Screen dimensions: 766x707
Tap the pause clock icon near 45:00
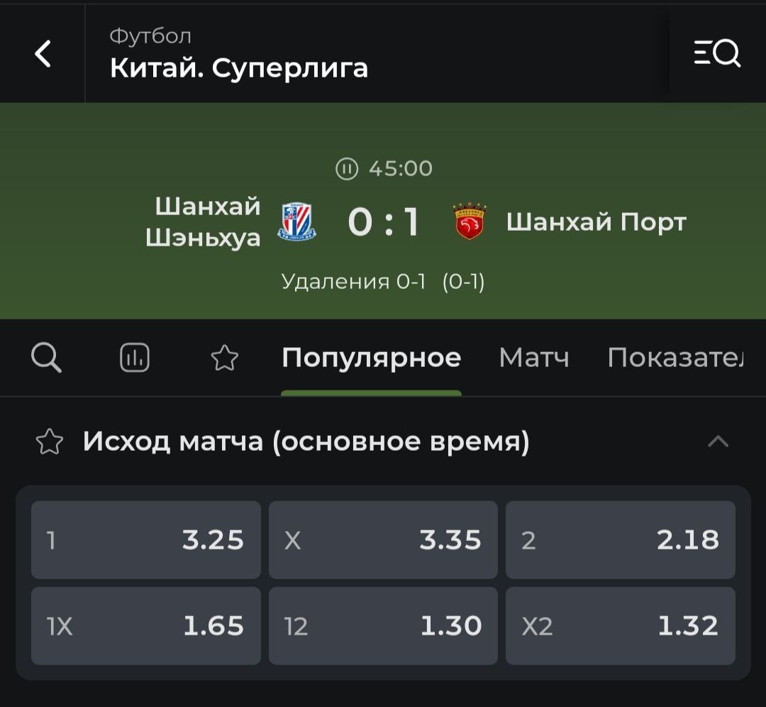click(x=346, y=169)
